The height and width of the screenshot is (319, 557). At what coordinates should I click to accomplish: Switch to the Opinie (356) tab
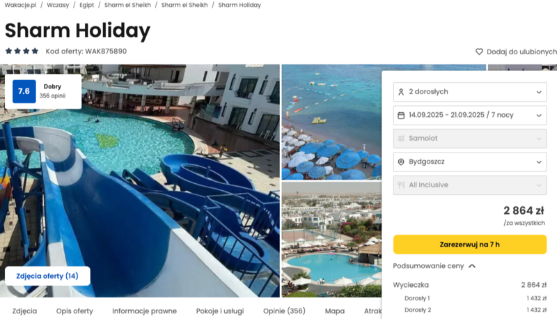pyautogui.click(x=284, y=311)
